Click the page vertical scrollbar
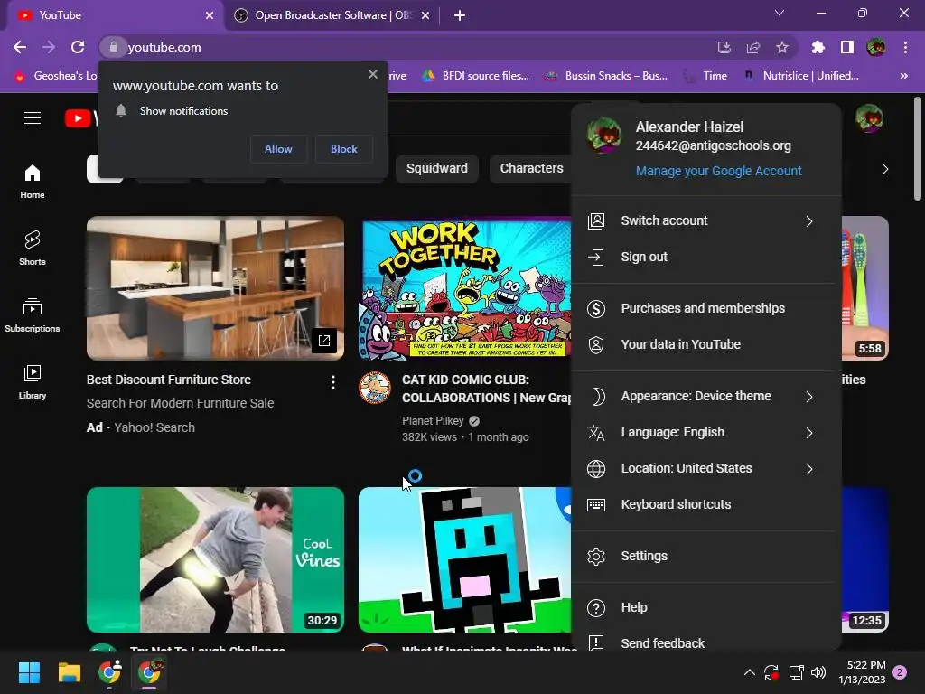Screen dimensions: 925x694 click(918, 149)
